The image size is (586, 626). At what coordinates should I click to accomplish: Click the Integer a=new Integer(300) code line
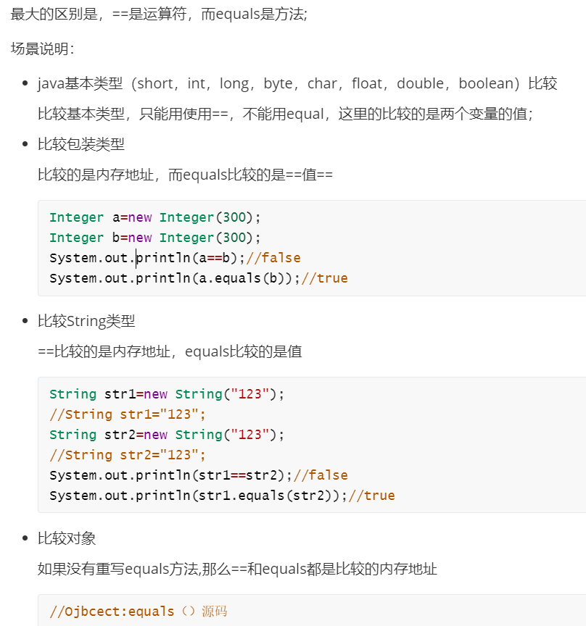(155, 217)
